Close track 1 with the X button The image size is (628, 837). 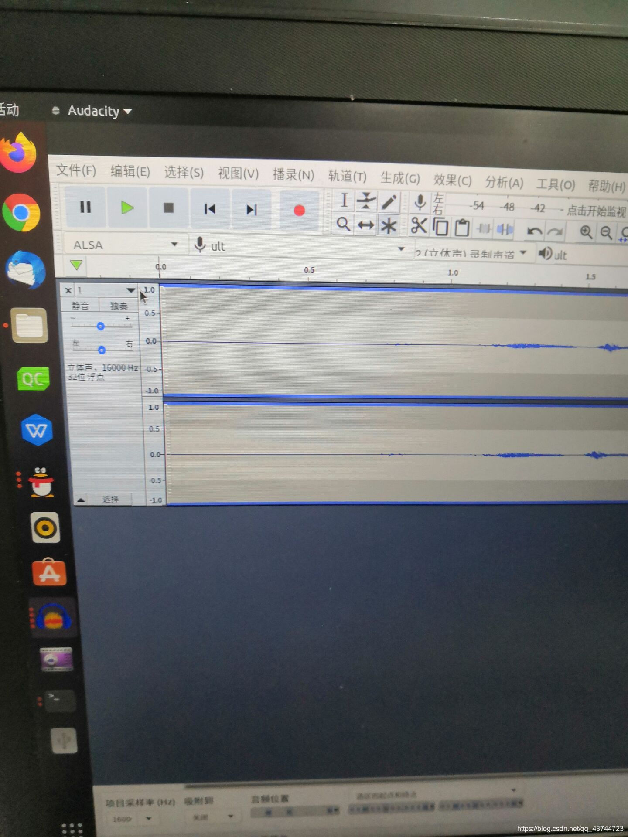coord(68,290)
